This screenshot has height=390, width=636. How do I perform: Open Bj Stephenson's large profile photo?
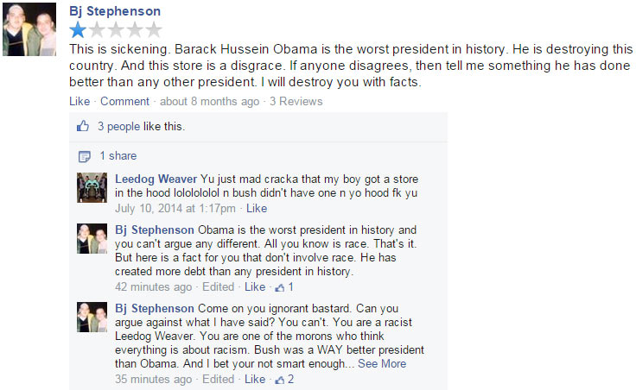point(29,29)
